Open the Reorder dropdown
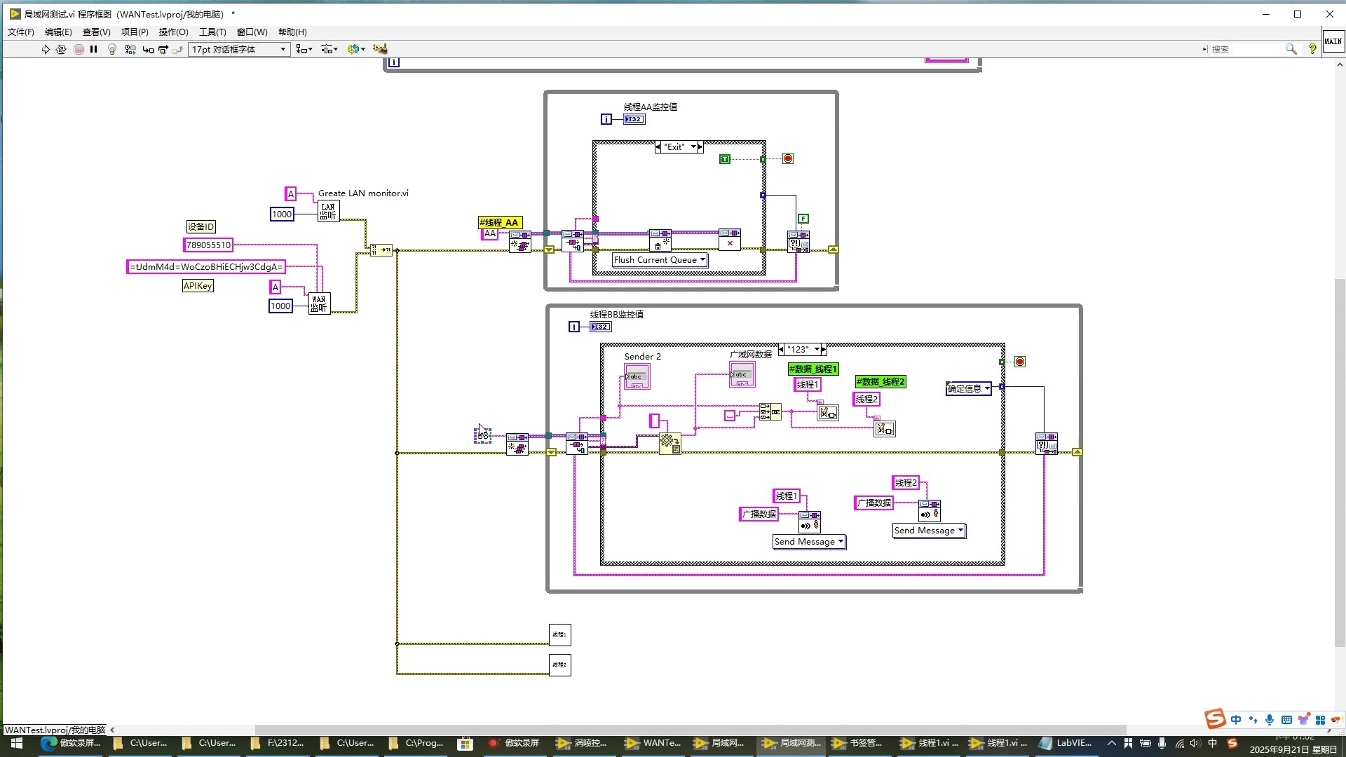Screen dimensions: 1346x757 [356, 49]
